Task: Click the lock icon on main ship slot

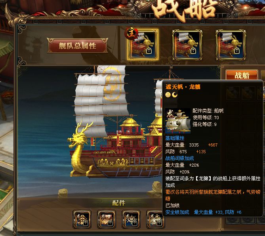Action: point(149,51)
